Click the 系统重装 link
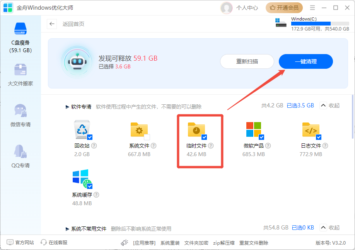 (x=170, y=243)
